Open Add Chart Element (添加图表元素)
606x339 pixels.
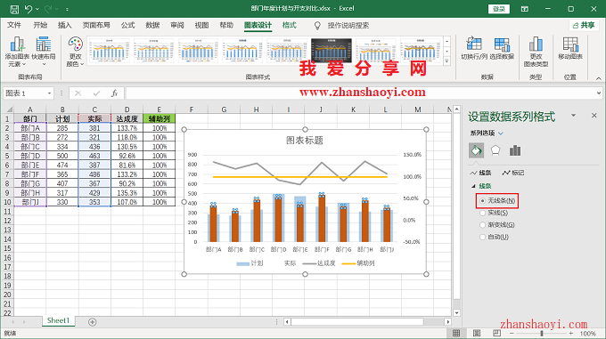(17, 52)
